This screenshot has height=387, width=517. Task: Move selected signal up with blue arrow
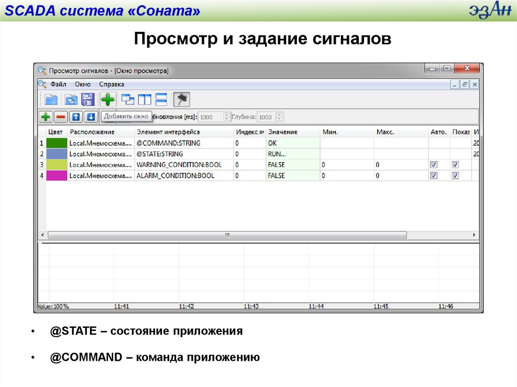(76, 117)
